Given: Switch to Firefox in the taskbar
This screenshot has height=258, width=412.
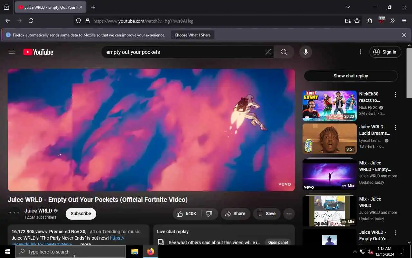Looking at the screenshot, I should coord(150,252).
